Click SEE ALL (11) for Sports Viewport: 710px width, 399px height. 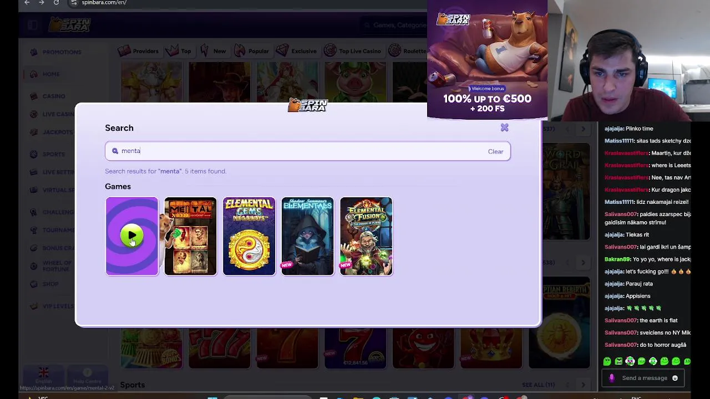[x=538, y=385]
